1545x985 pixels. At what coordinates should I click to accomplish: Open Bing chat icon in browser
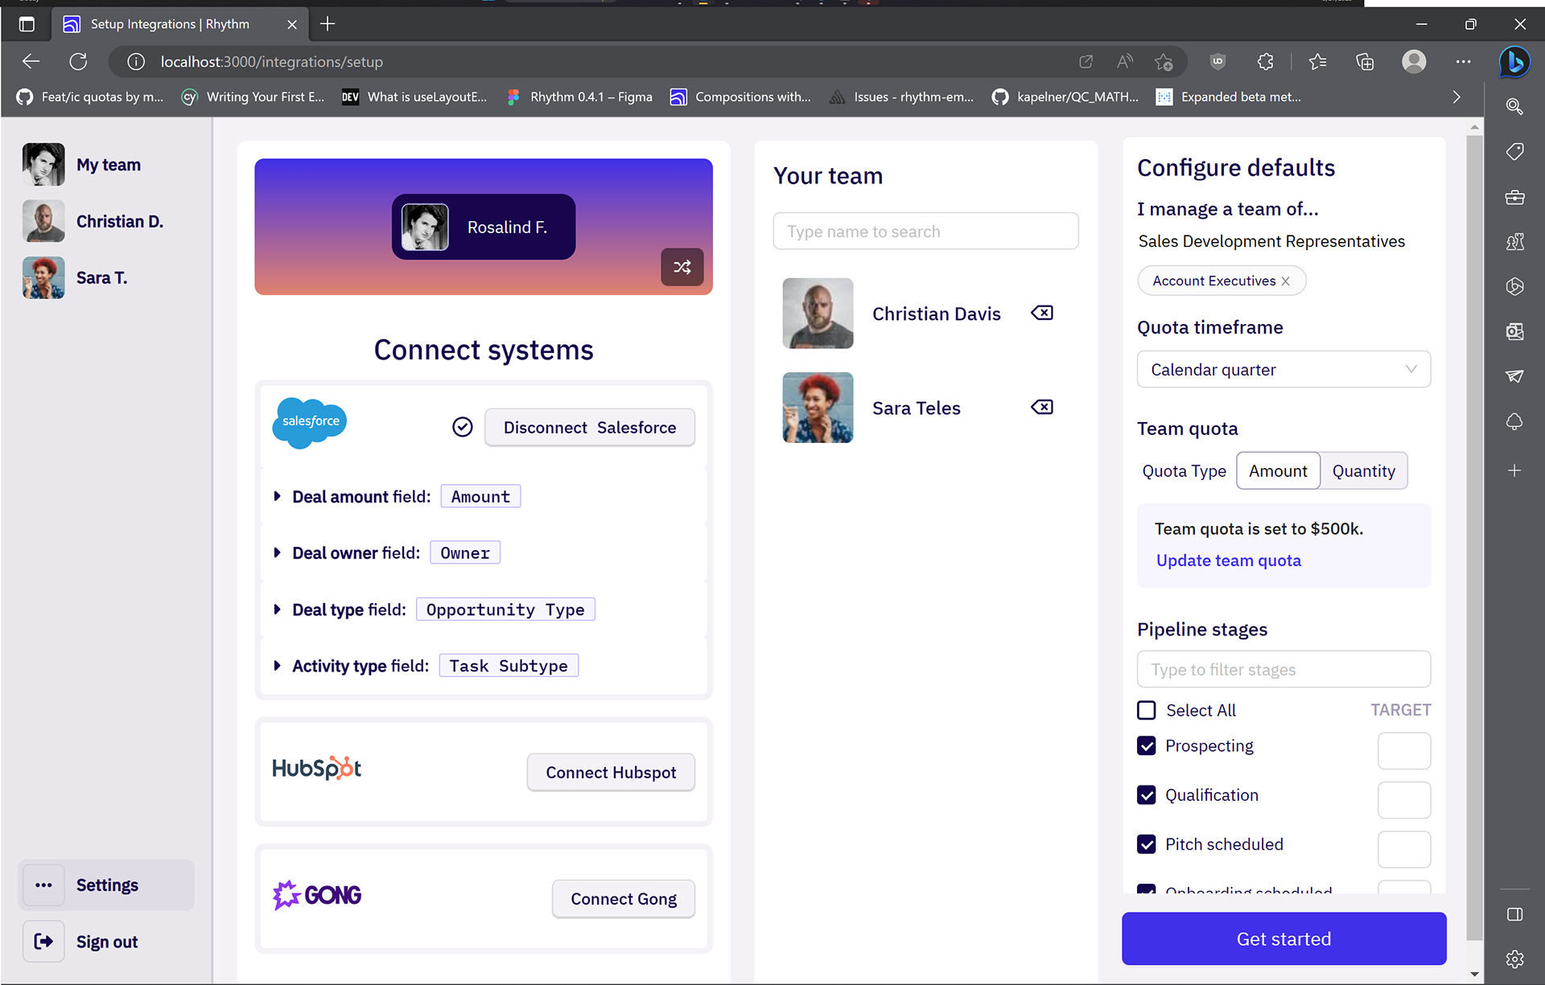(x=1514, y=62)
